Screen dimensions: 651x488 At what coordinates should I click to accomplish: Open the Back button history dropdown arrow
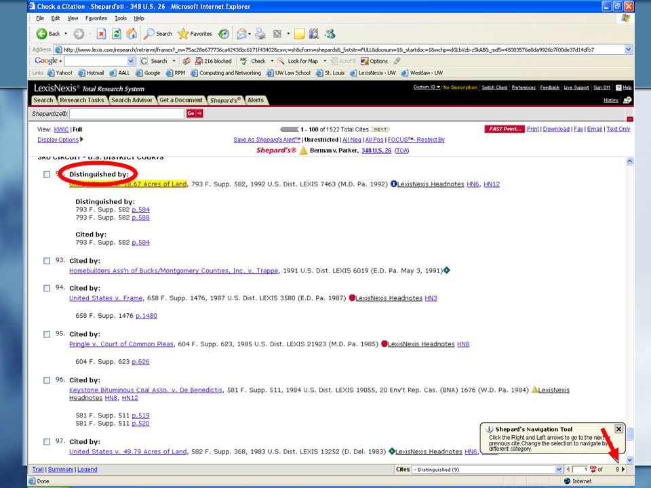point(66,34)
